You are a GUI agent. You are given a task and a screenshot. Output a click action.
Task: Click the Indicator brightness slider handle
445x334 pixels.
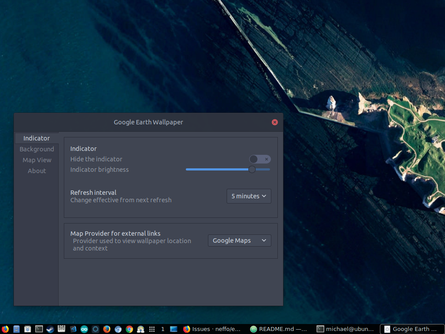(252, 170)
